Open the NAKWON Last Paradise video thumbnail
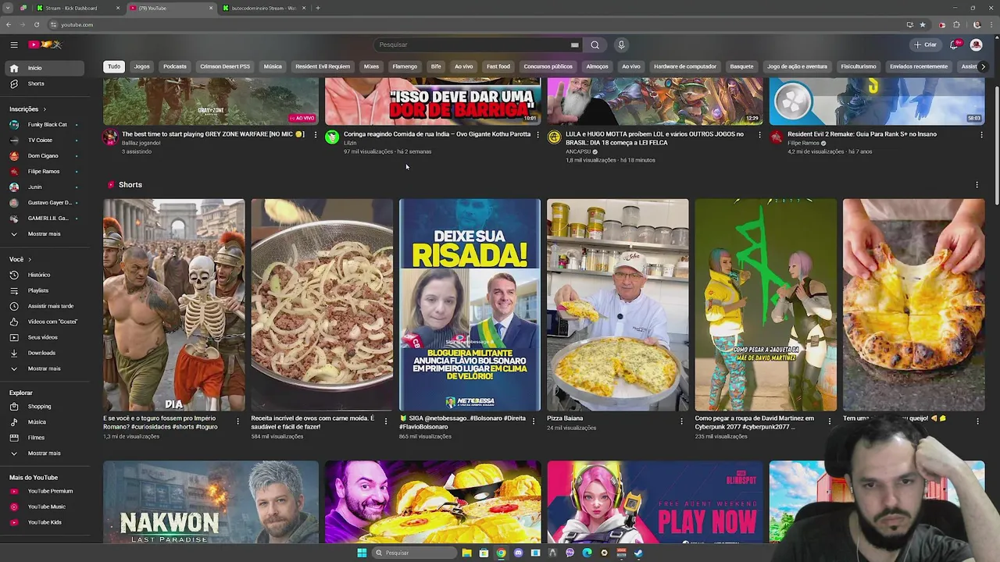 tap(211, 501)
